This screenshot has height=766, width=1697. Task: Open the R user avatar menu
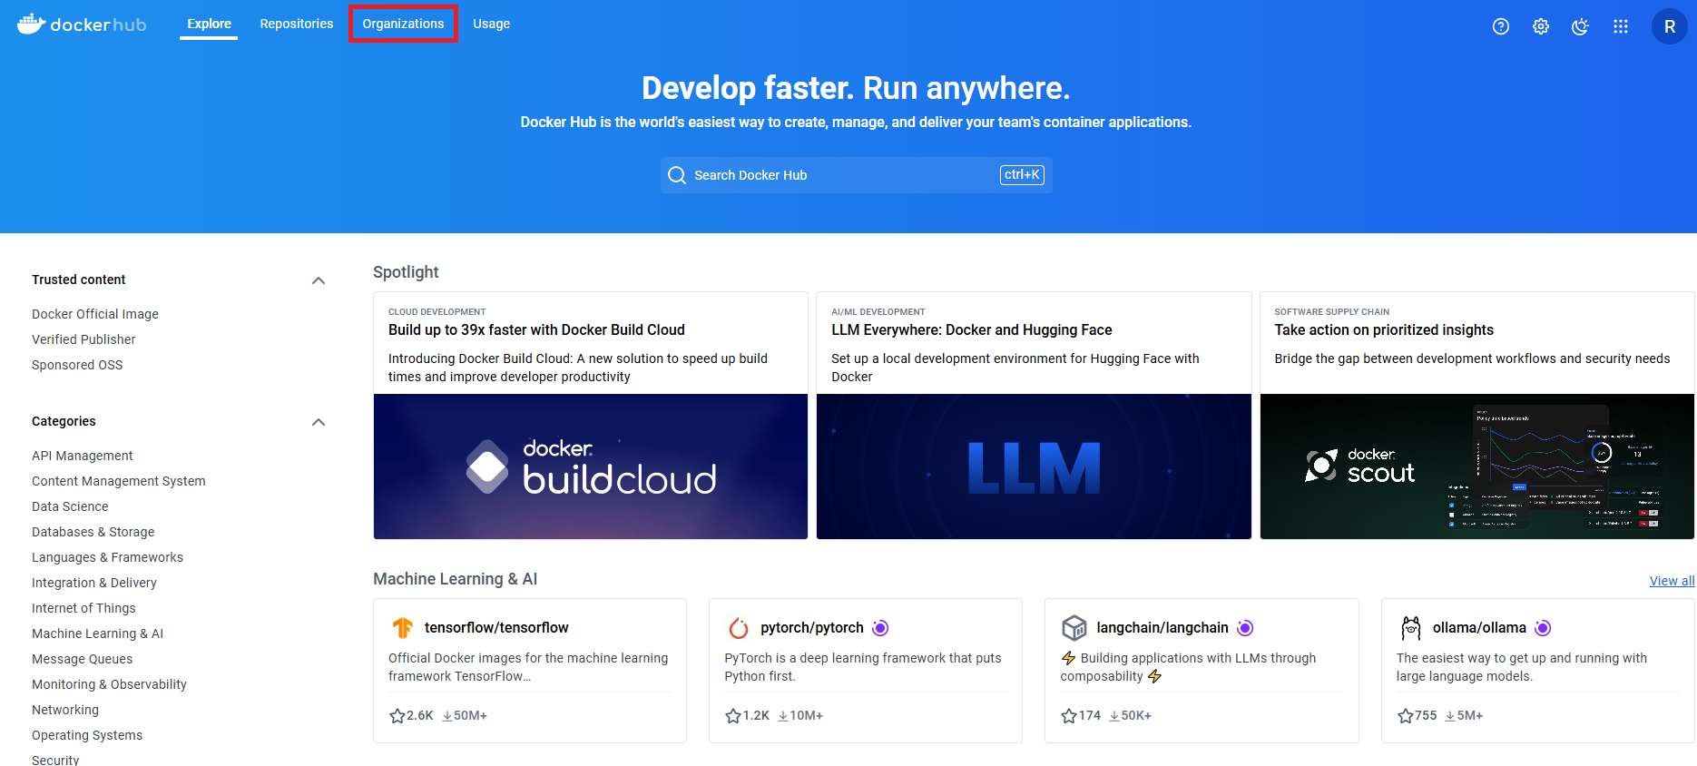pyautogui.click(x=1670, y=26)
